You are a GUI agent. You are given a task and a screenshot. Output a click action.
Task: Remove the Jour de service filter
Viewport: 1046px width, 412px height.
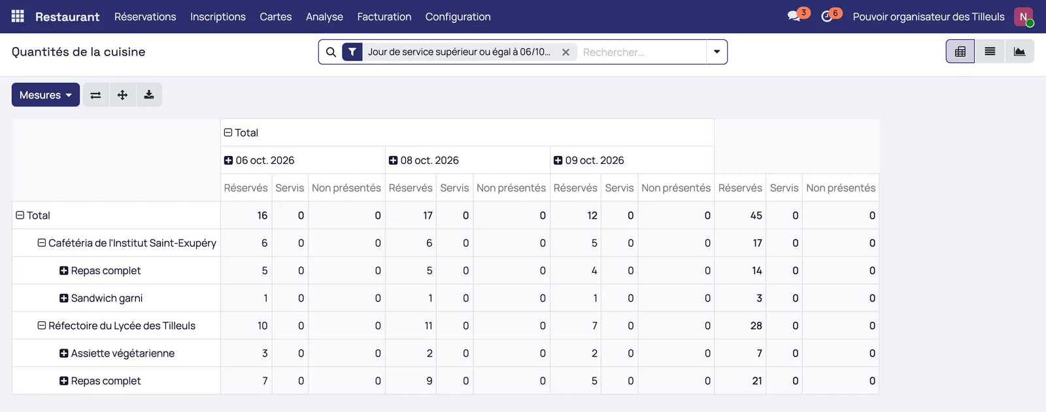565,52
